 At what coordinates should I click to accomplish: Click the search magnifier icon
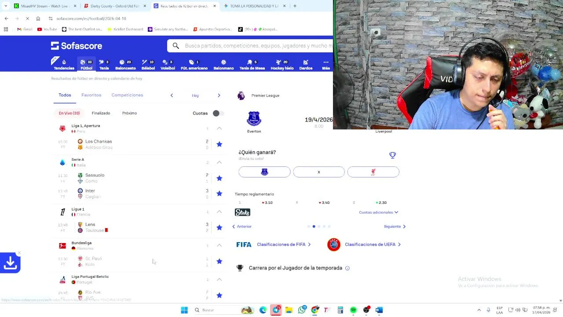[176, 46]
